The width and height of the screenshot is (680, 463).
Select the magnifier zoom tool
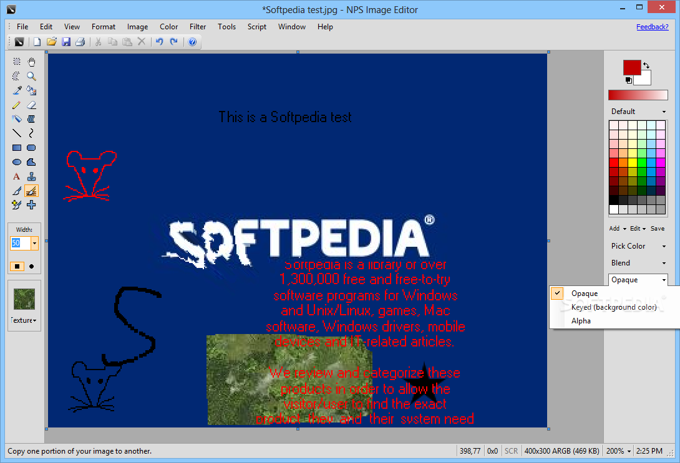tap(31, 76)
